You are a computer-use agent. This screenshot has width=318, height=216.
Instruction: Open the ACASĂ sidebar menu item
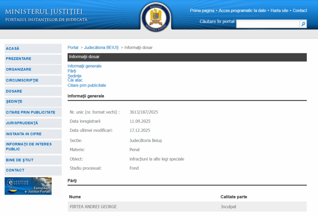click(13, 48)
